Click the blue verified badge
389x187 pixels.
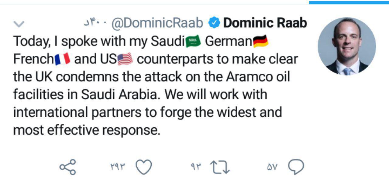pyautogui.click(x=214, y=23)
